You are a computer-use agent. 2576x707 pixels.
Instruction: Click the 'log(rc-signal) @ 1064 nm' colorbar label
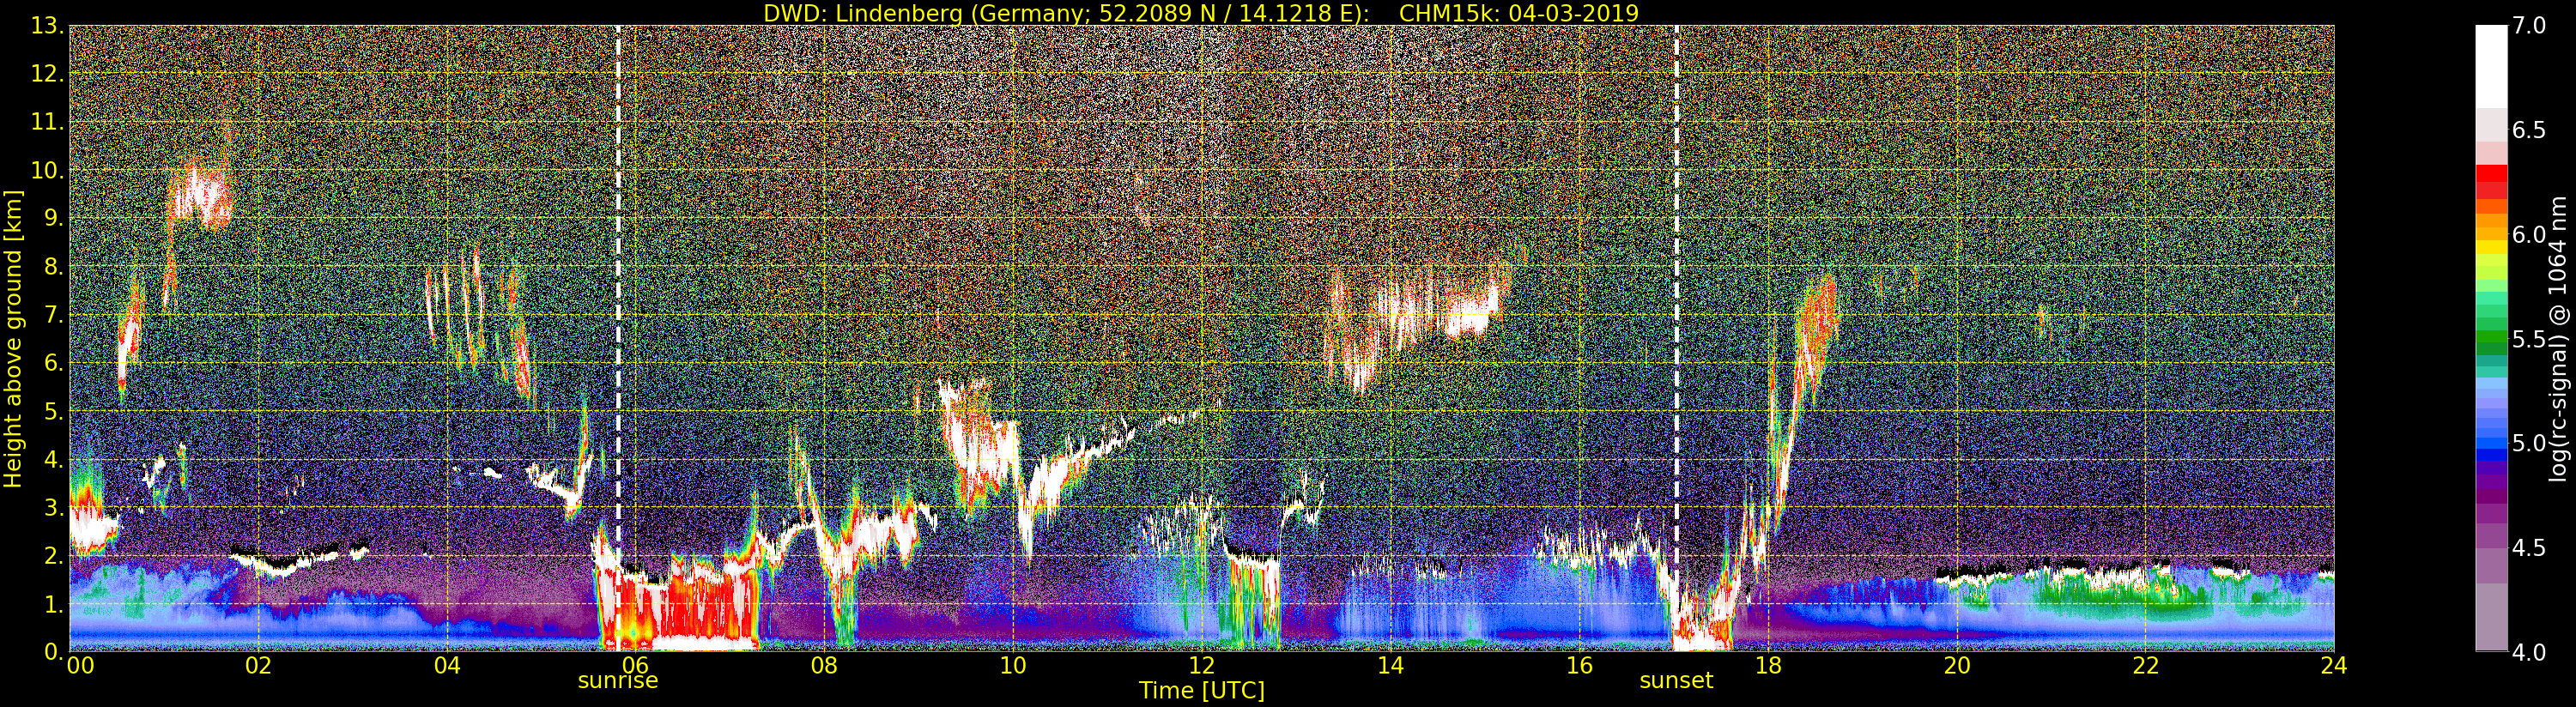tap(2559, 338)
